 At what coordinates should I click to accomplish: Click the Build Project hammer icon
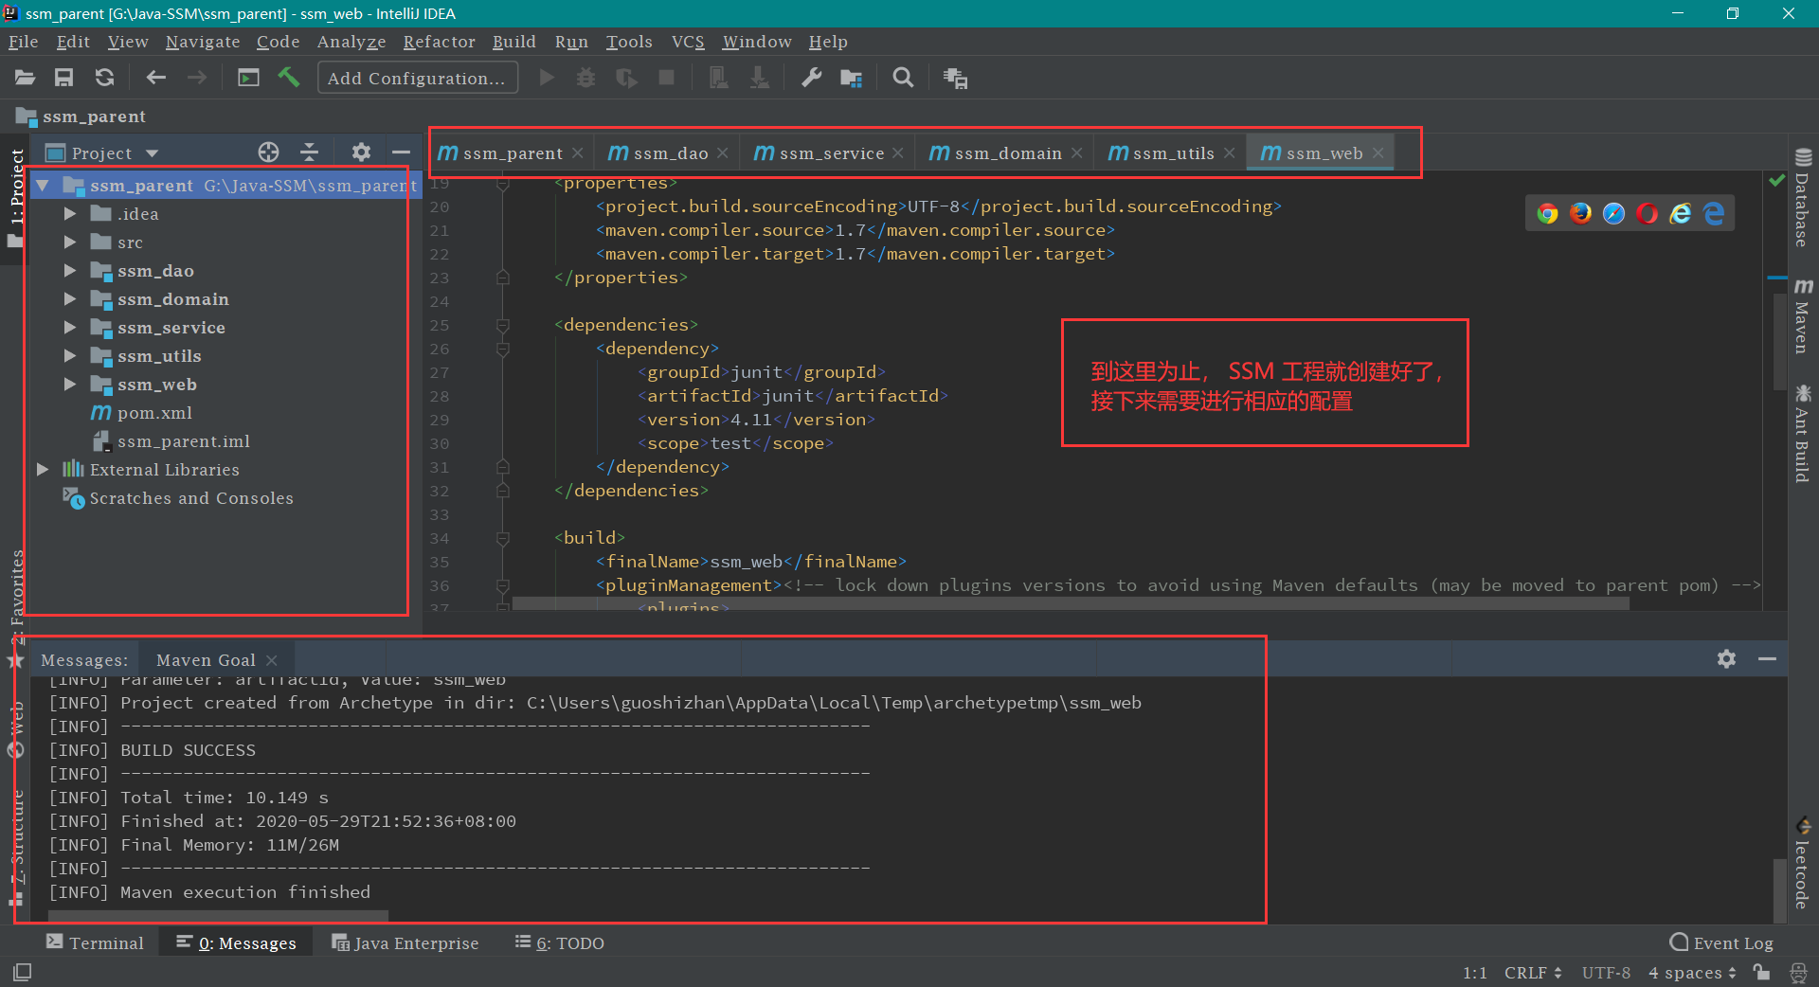point(289,78)
